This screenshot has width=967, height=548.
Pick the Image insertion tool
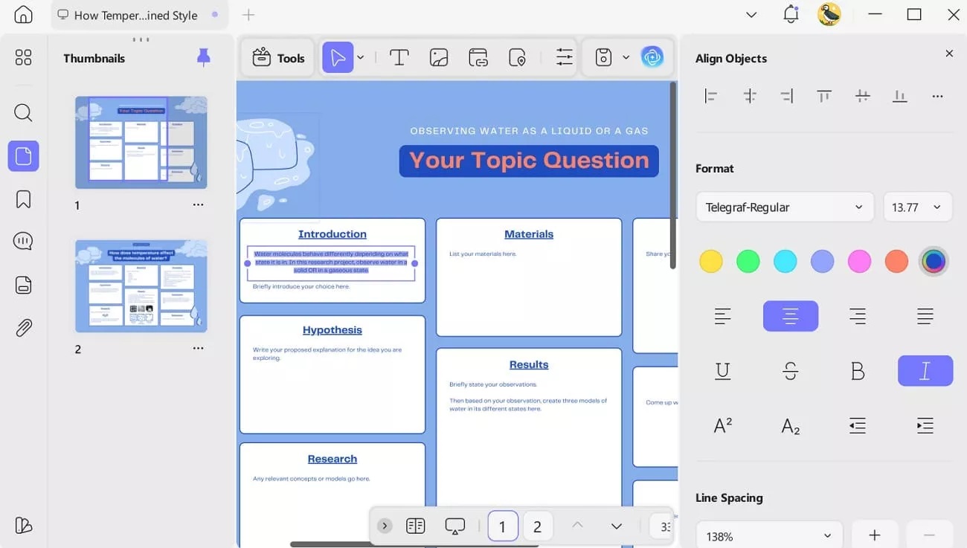[x=439, y=57]
